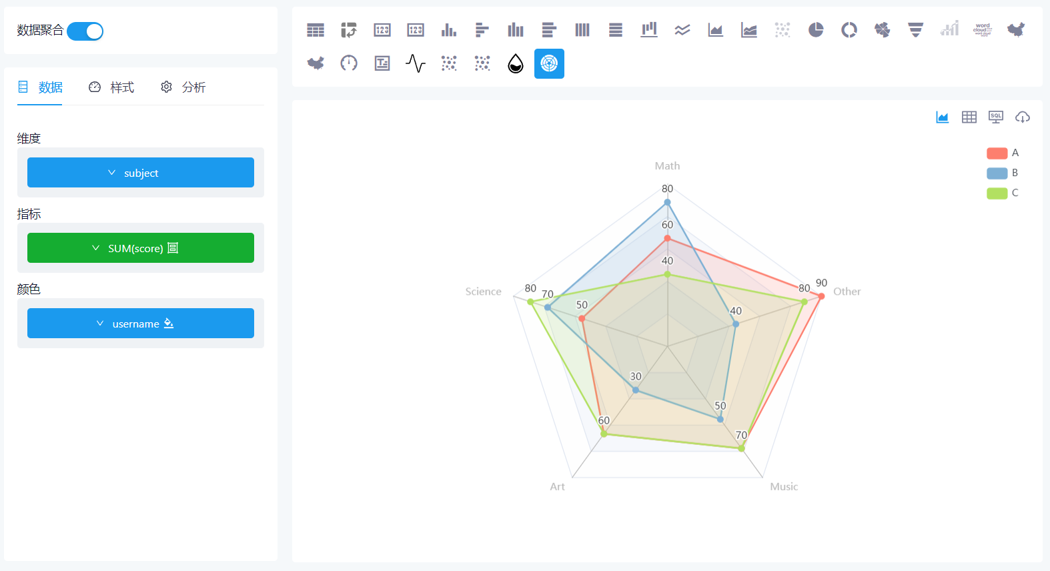Click the format icon beside SUM(score)
1050x571 pixels.
click(x=173, y=248)
